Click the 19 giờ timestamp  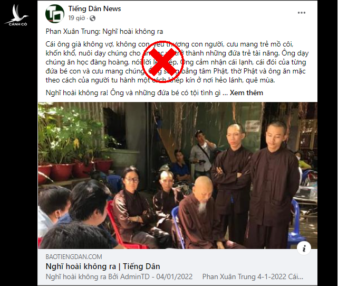76,18
